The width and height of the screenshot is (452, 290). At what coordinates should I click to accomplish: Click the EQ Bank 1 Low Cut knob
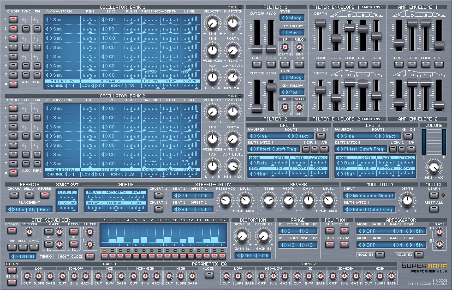click(x=27, y=277)
